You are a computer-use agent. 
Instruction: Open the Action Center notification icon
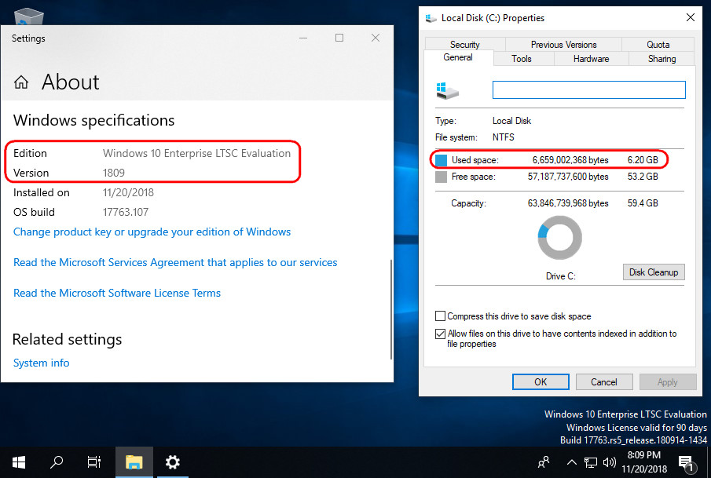click(685, 462)
